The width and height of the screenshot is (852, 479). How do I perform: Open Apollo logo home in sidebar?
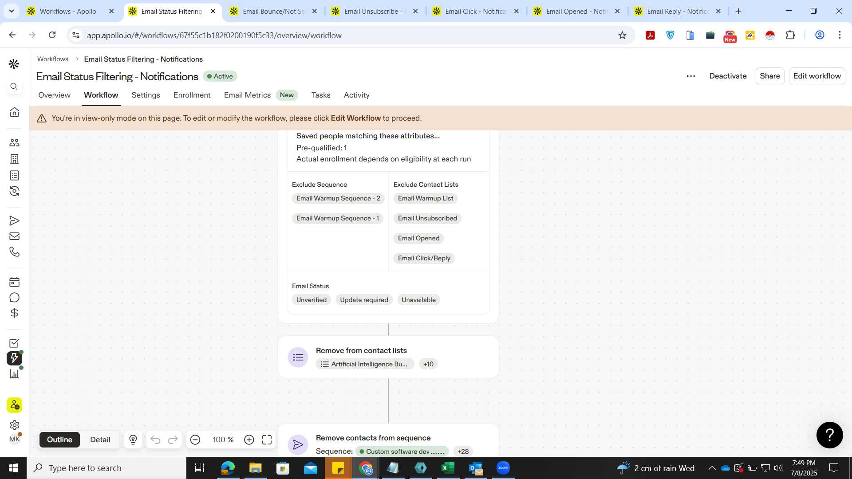click(x=14, y=64)
